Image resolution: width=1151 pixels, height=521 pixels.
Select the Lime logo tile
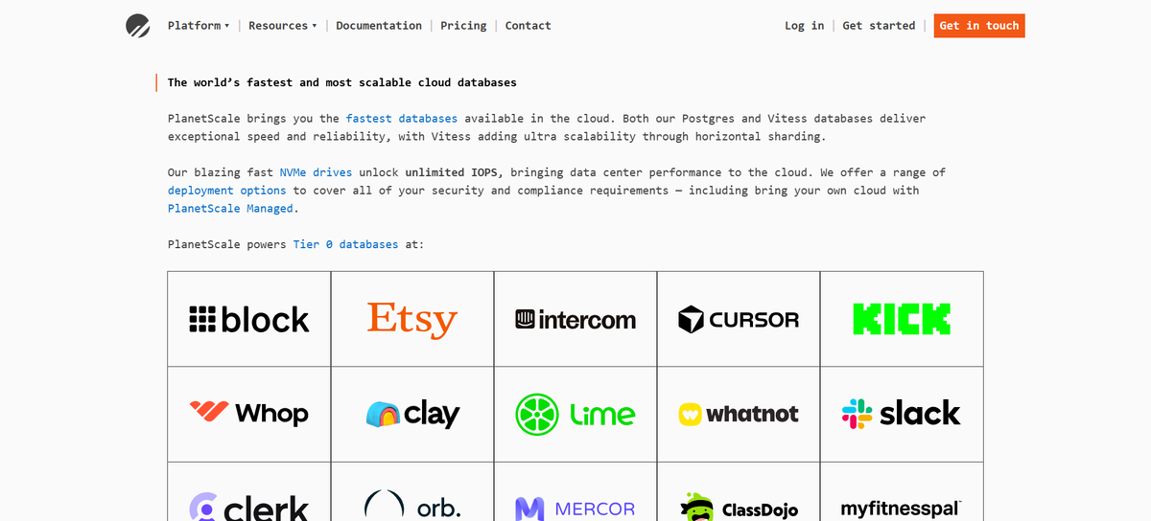(x=575, y=414)
